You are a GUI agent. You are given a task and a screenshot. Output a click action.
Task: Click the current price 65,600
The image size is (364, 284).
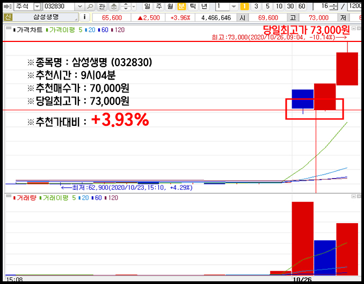point(112,17)
